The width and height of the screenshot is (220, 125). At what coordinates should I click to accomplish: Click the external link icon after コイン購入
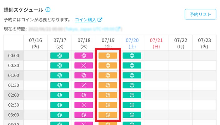point(100,20)
